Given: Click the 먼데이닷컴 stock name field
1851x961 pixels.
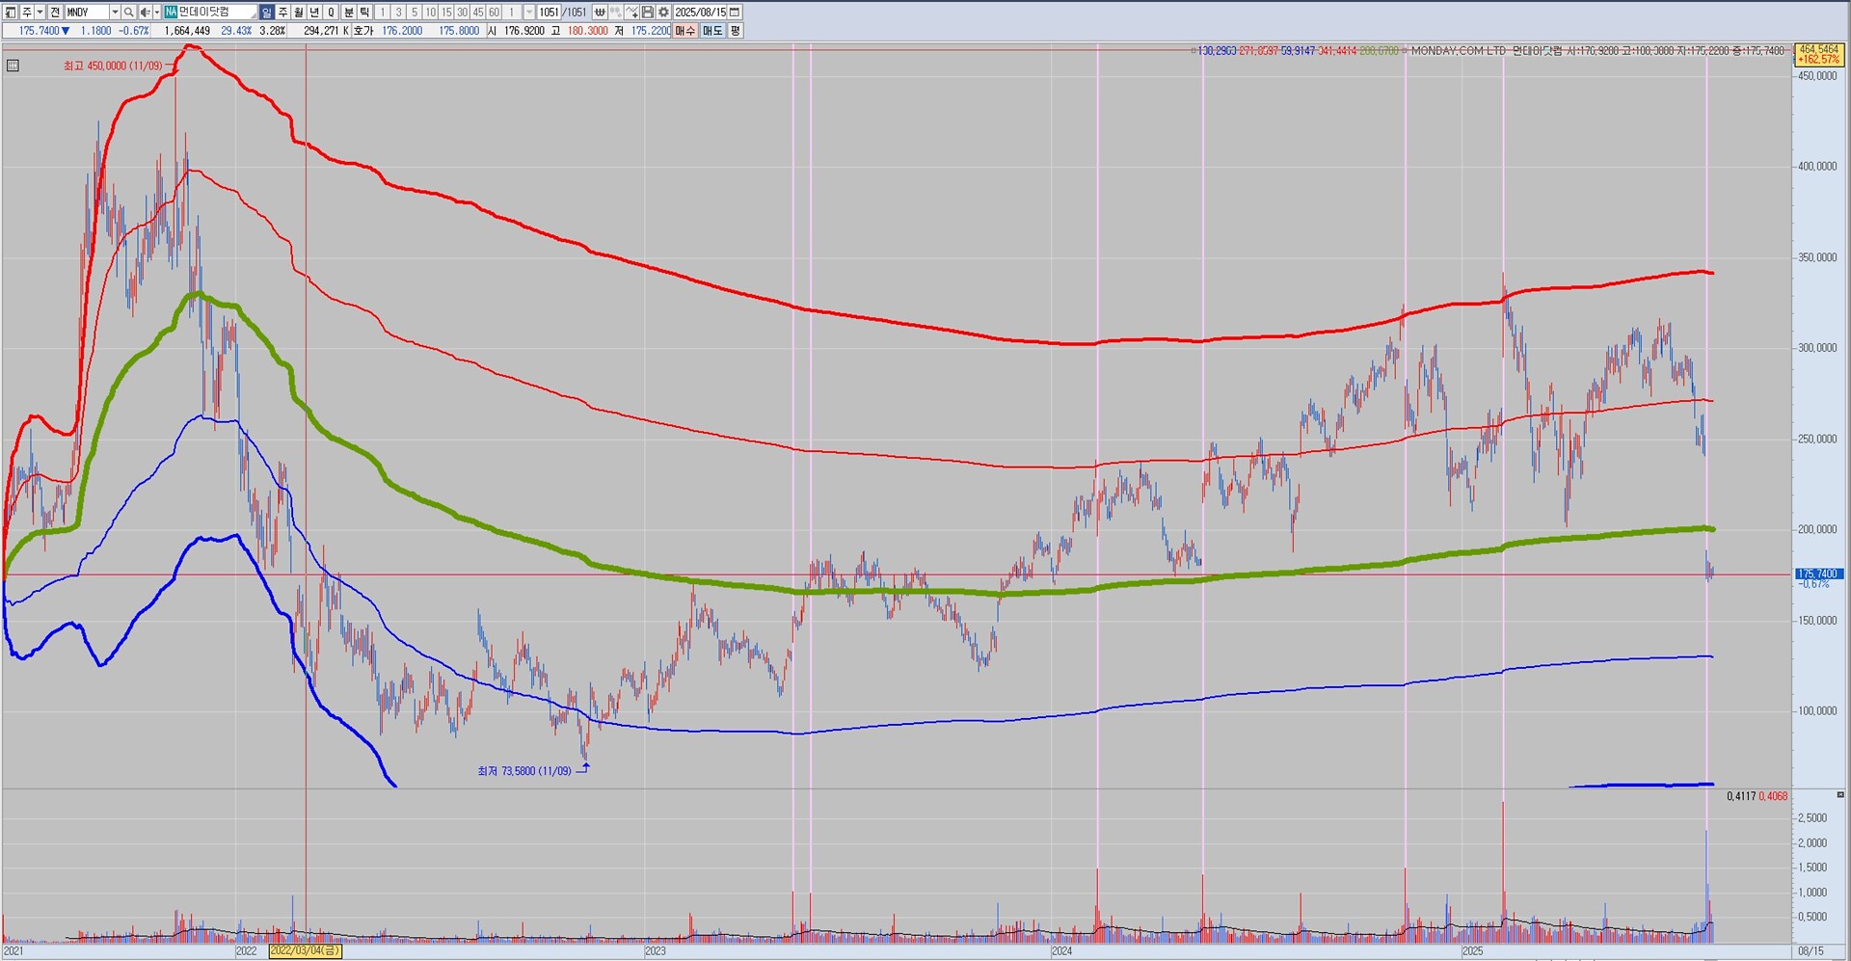Looking at the screenshot, I should 217,12.
